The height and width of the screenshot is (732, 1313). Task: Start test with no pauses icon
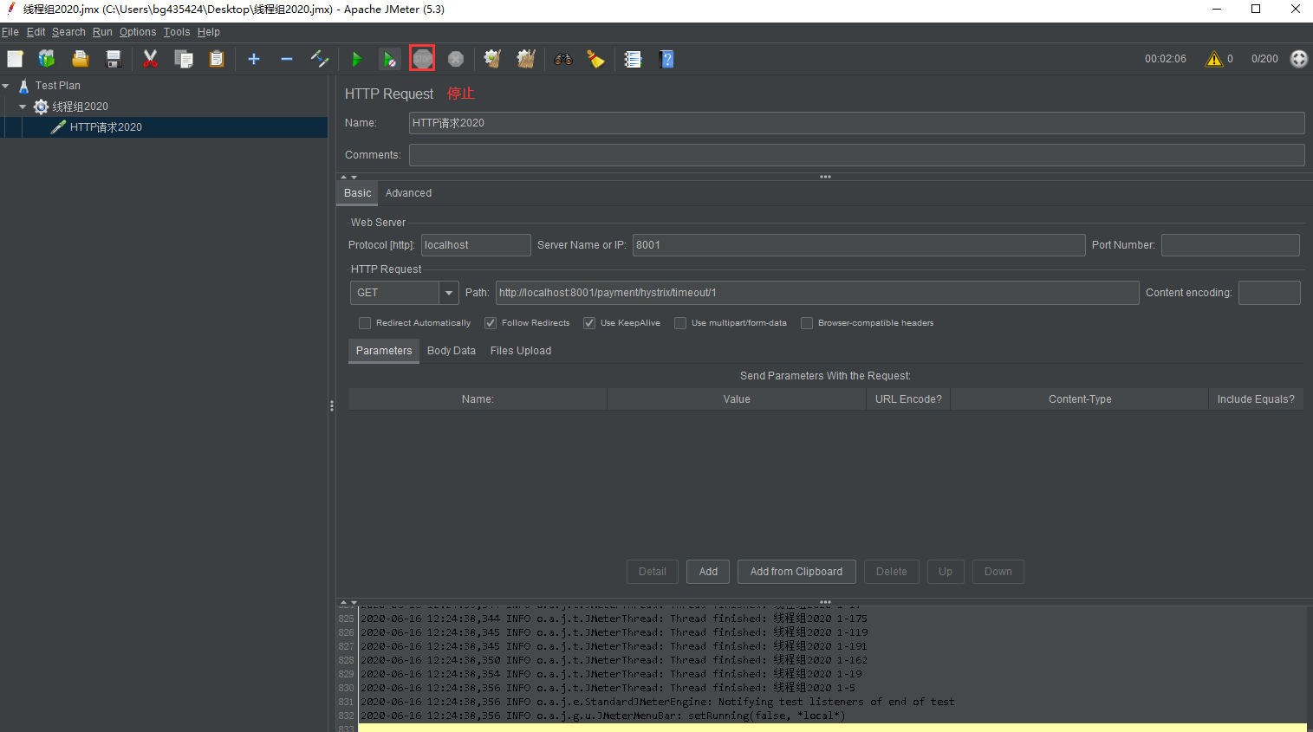click(x=390, y=59)
